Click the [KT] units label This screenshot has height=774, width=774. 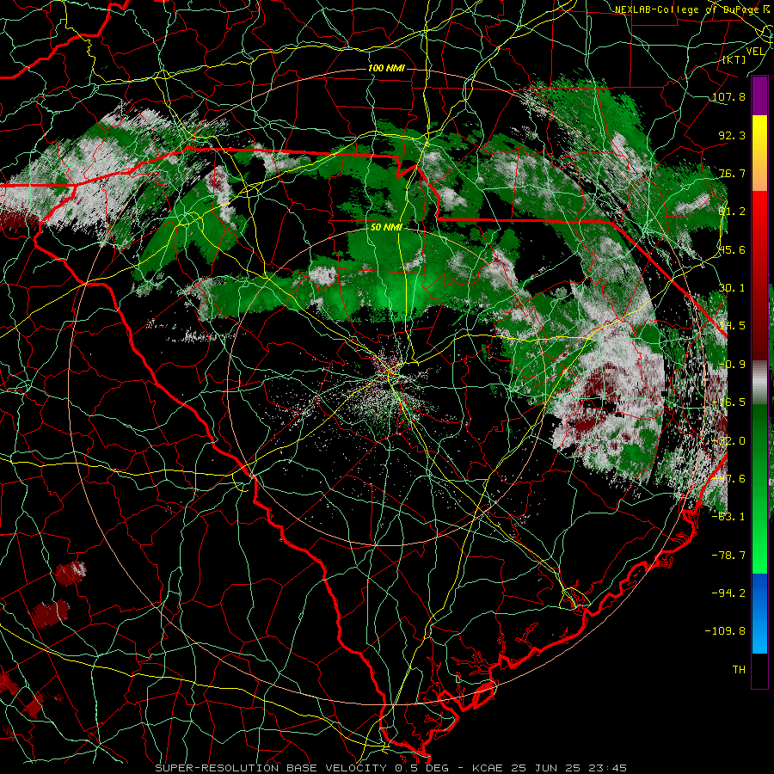pyautogui.click(x=733, y=59)
